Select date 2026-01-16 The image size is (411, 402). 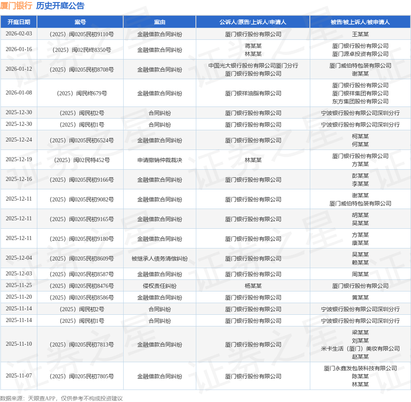19,49
